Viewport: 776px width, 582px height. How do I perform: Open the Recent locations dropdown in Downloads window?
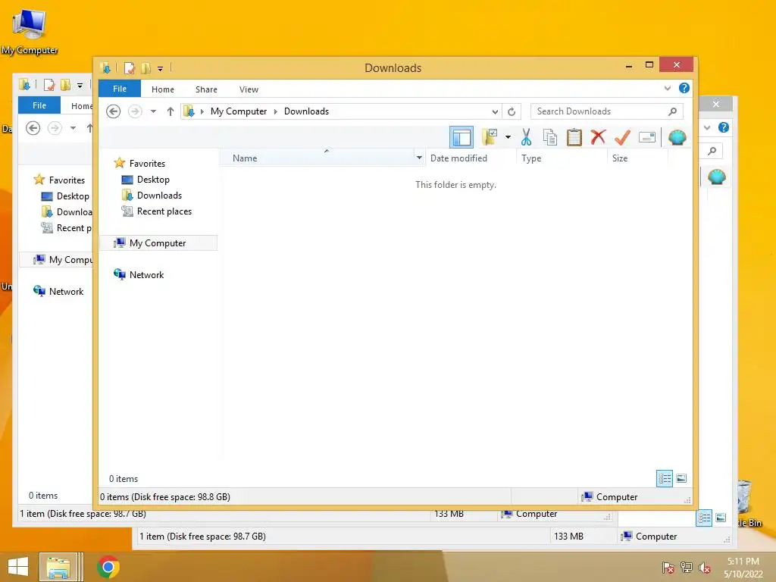click(x=153, y=111)
